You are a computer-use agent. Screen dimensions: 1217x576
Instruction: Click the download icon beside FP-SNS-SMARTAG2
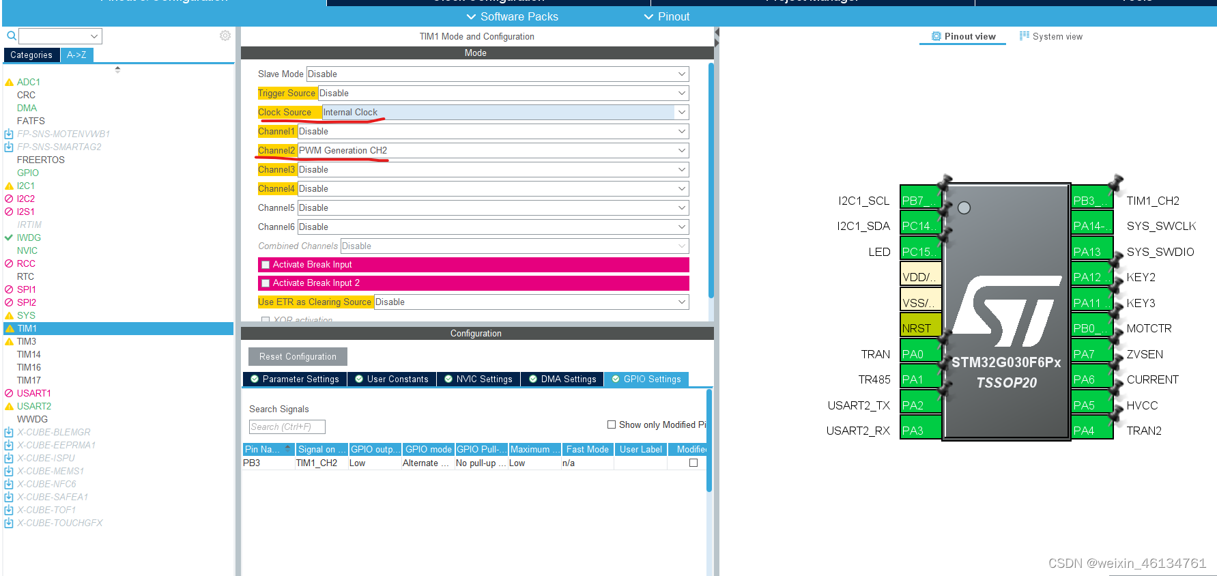click(x=9, y=147)
